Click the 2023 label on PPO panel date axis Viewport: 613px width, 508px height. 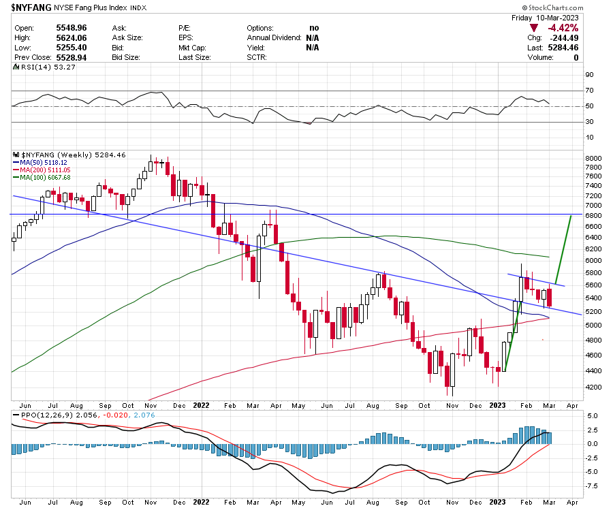[x=497, y=502]
